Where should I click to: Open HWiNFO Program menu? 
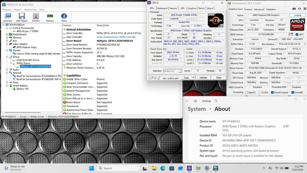(x=7, y=10)
